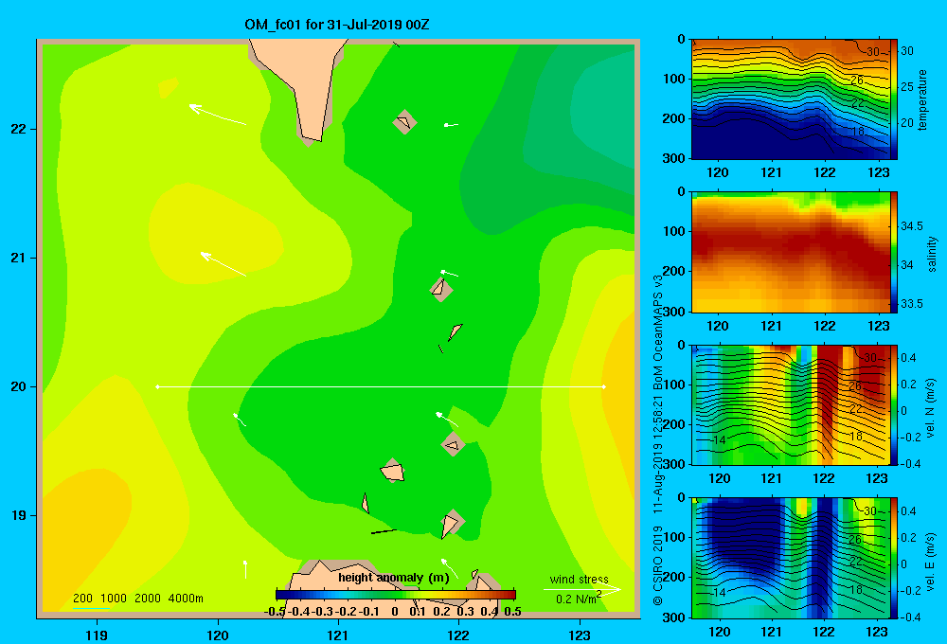Click the wind arrow northwest near 22N 120E
This screenshot has height=644, width=947.
[x=218, y=115]
